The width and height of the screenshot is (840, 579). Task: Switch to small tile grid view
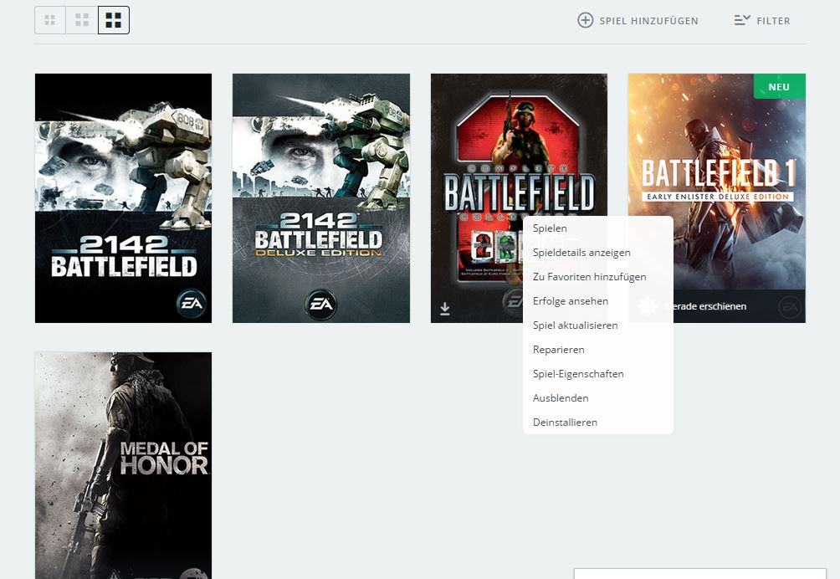[x=50, y=20]
